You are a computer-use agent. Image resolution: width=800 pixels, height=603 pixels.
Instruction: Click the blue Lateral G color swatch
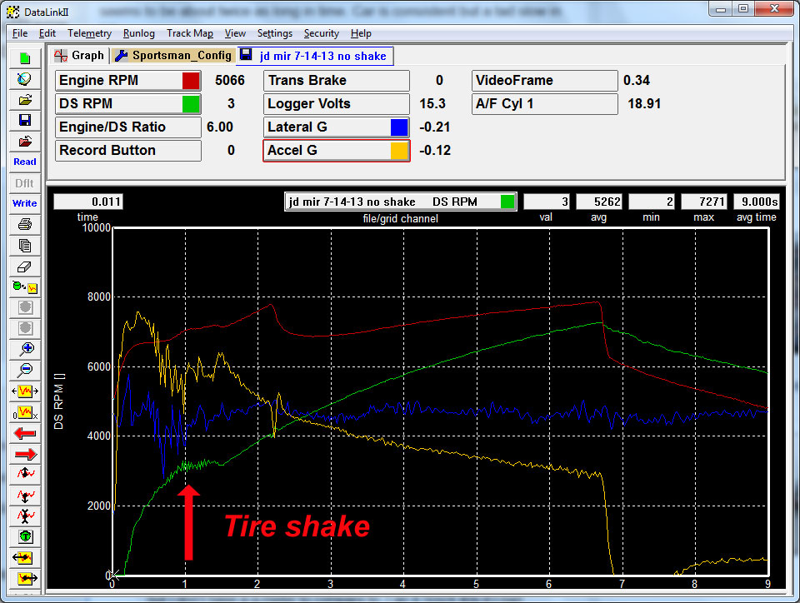coord(399,127)
